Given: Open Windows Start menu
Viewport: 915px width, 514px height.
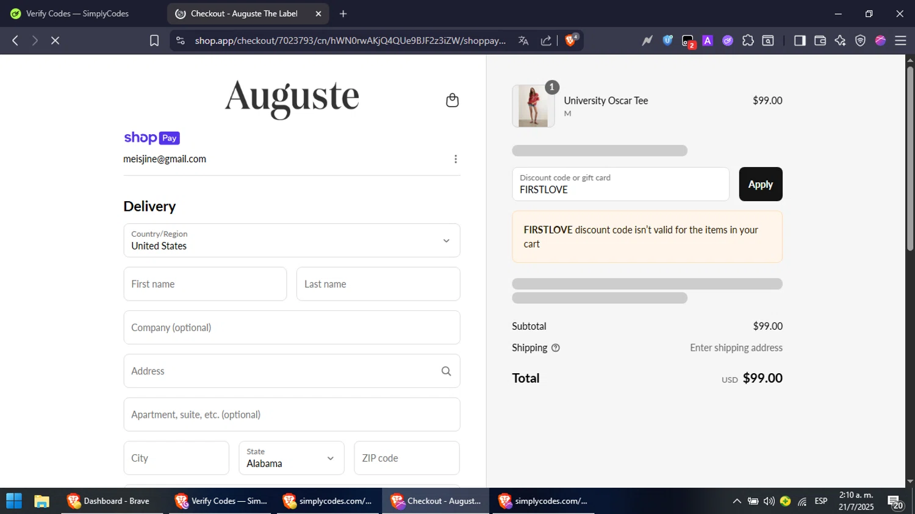Looking at the screenshot, I should [x=13, y=501].
